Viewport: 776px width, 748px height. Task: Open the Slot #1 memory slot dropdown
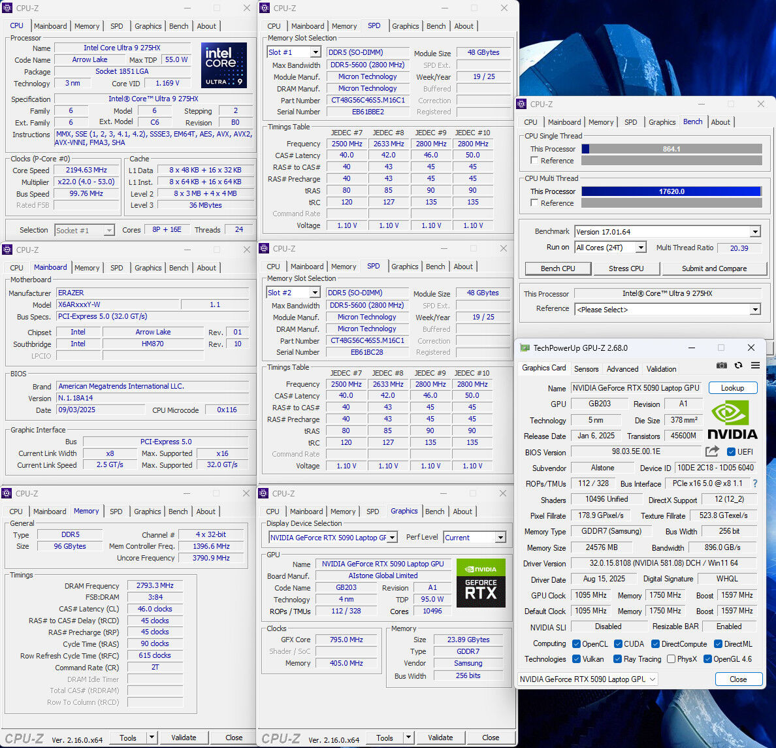point(315,52)
